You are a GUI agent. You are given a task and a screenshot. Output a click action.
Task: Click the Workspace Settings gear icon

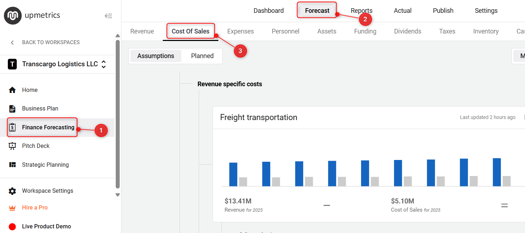pyautogui.click(x=12, y=191)
